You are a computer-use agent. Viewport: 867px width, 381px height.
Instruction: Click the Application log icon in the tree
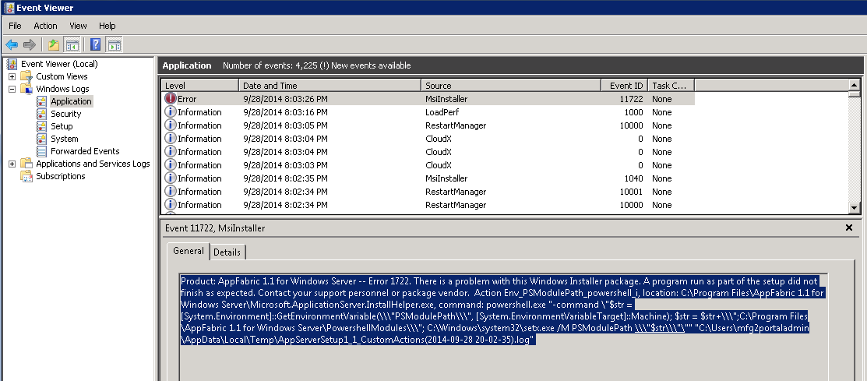(41, 101)
